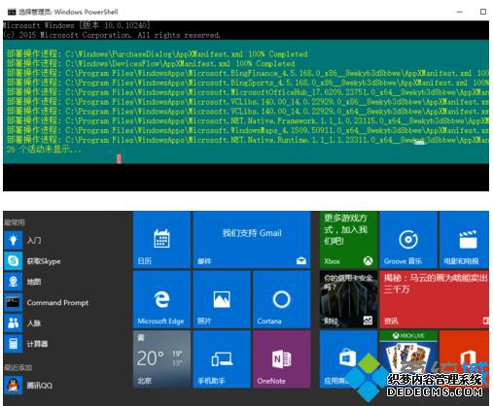This screenshot has height=406, width=493.
Task: Launch the 获取Skype icon
Action: click(x=13, y=261)
